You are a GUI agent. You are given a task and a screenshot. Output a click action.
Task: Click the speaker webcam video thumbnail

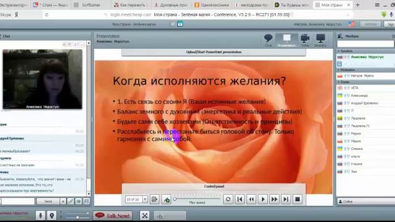click(43, 80)
